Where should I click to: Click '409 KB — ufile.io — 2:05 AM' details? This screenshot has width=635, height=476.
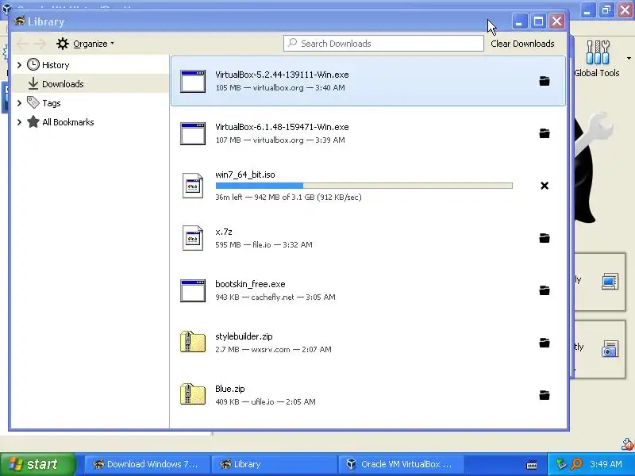tap(265, 402)
